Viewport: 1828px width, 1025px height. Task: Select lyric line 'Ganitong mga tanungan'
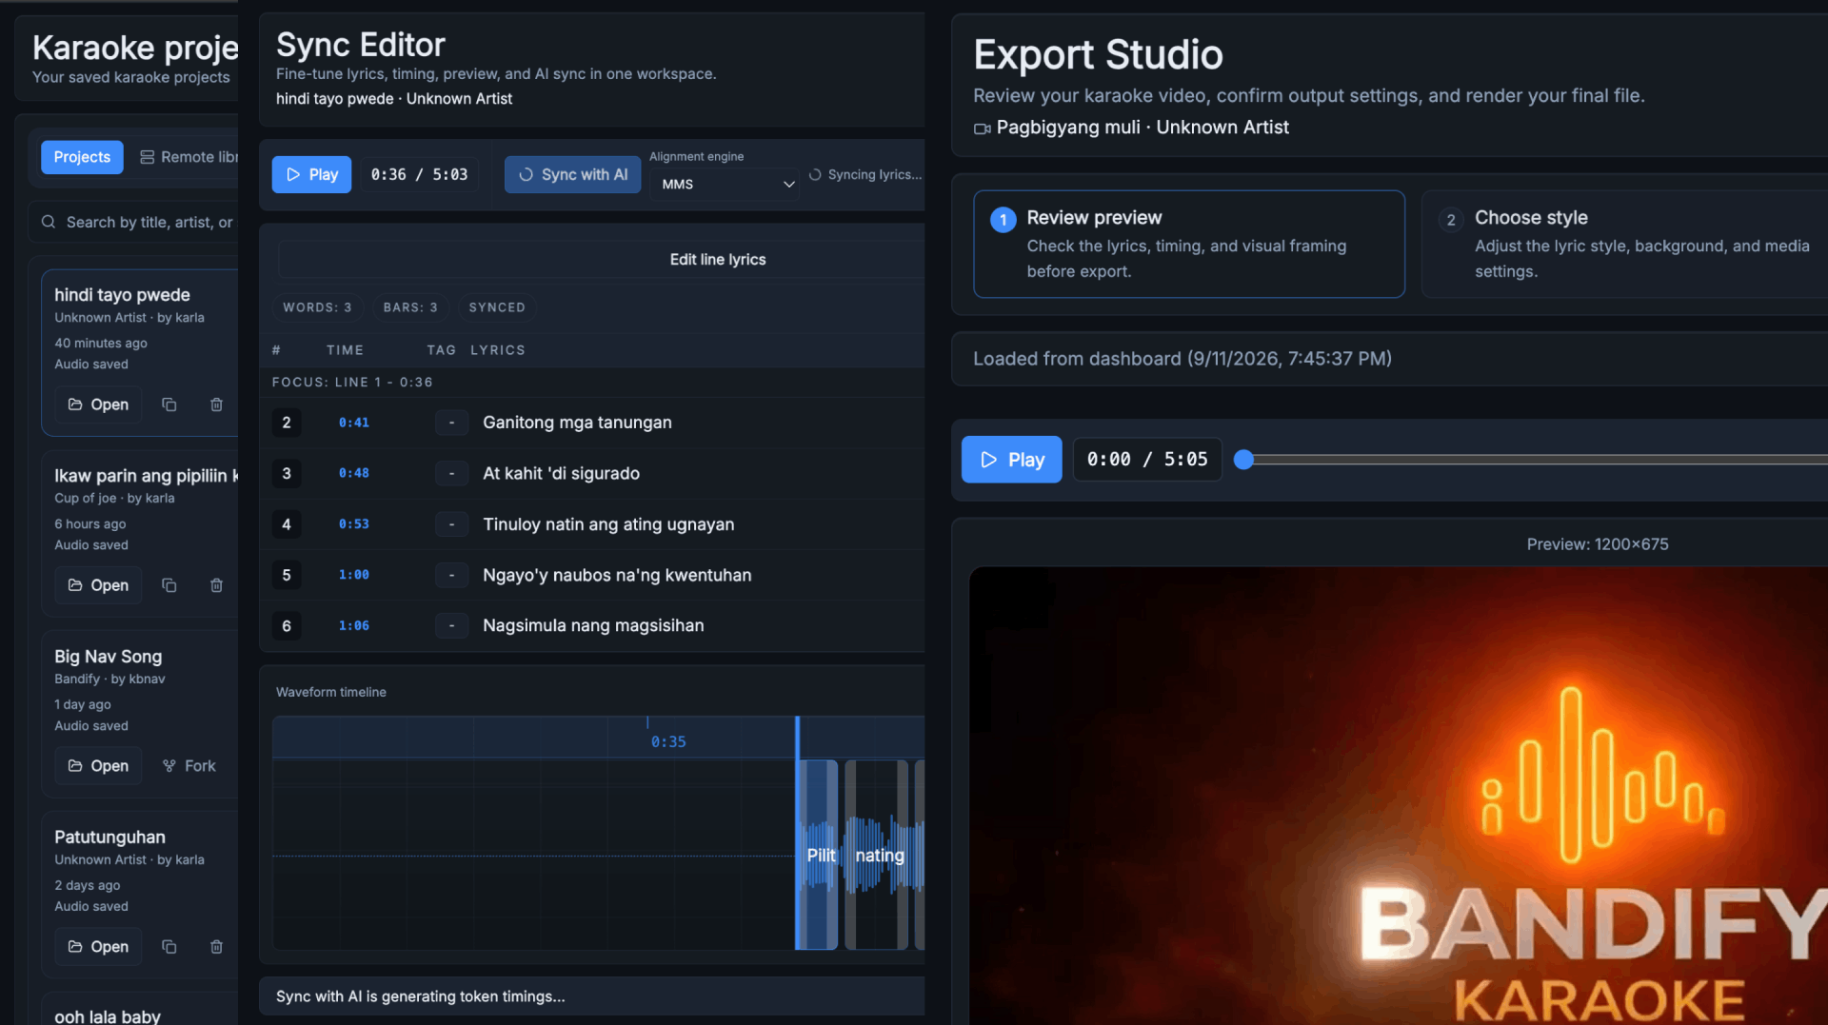coord(577,423)
